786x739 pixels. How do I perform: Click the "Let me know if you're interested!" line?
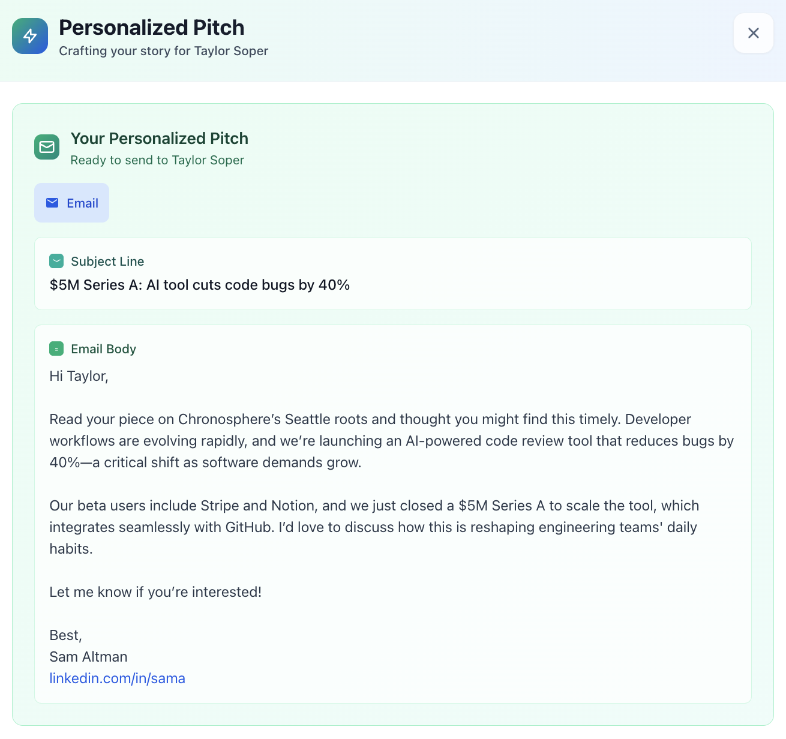pyautogui.click(x=155, y=592)
